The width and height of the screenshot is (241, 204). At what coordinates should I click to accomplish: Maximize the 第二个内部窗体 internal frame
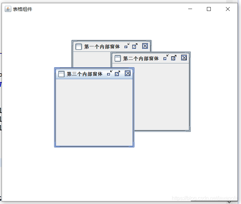tap(174, 58)
